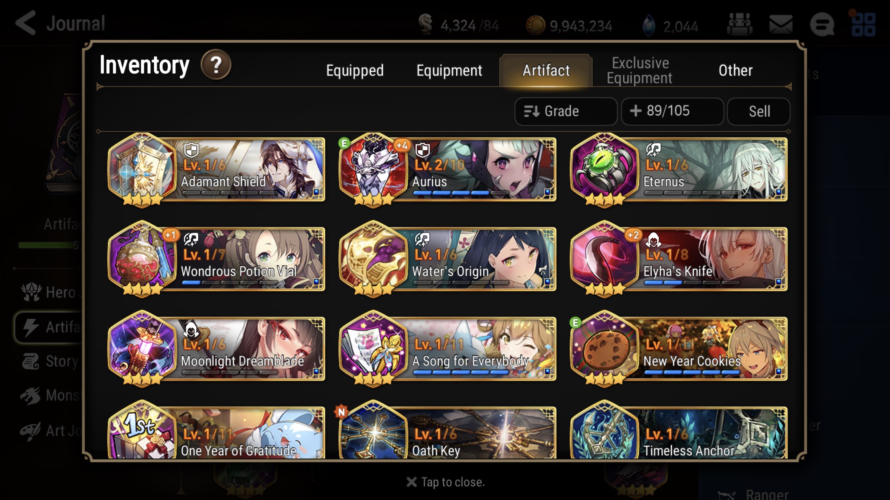
Task: Switch to the Equipment tab
Action: point(449,70)
